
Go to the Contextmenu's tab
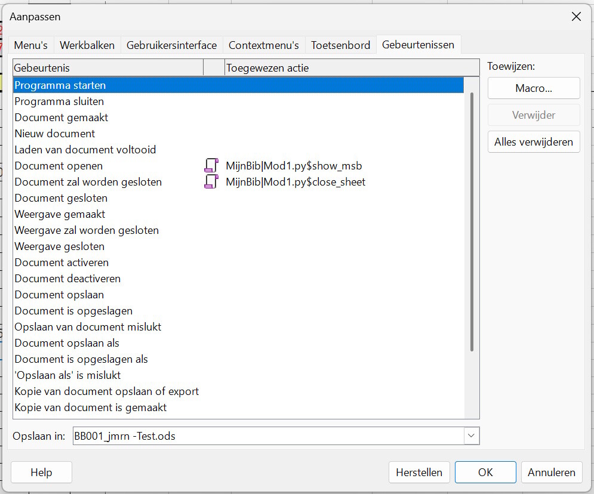(263, 45)
